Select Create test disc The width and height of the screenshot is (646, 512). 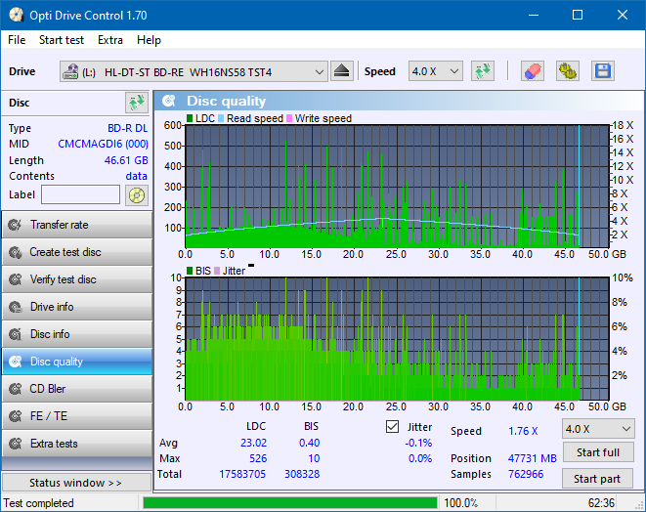click(77, 252)
